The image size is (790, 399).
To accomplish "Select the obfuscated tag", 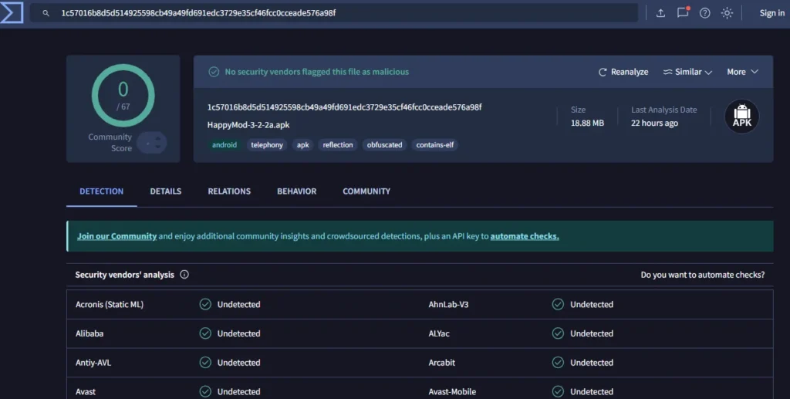I will [x=384, y=145].
